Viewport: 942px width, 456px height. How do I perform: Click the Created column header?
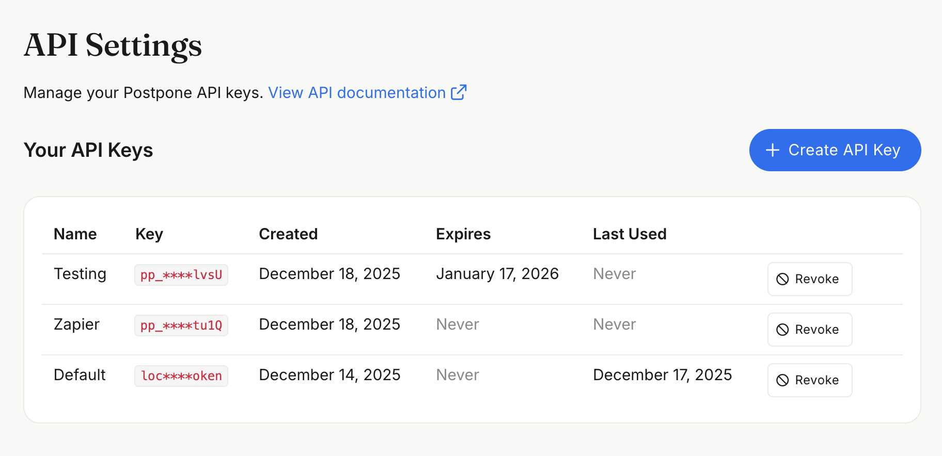[288, 234]
